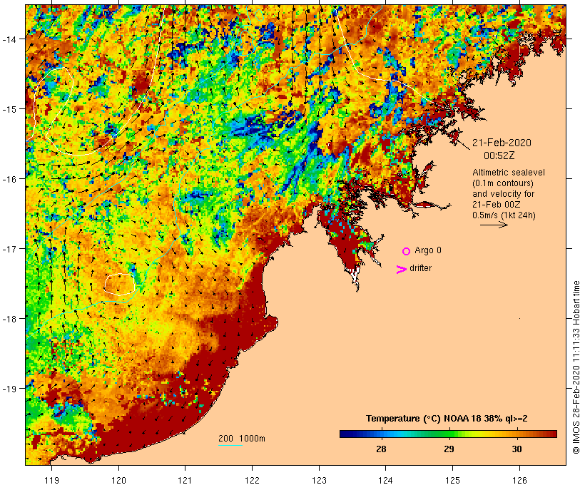
Task: Click the 0.5m/s velocity scale arrow
Action: [494, 225]
